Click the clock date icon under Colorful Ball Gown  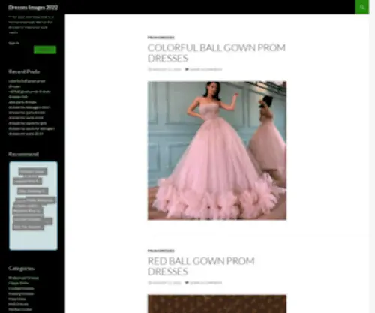click(x=150, y=69)
